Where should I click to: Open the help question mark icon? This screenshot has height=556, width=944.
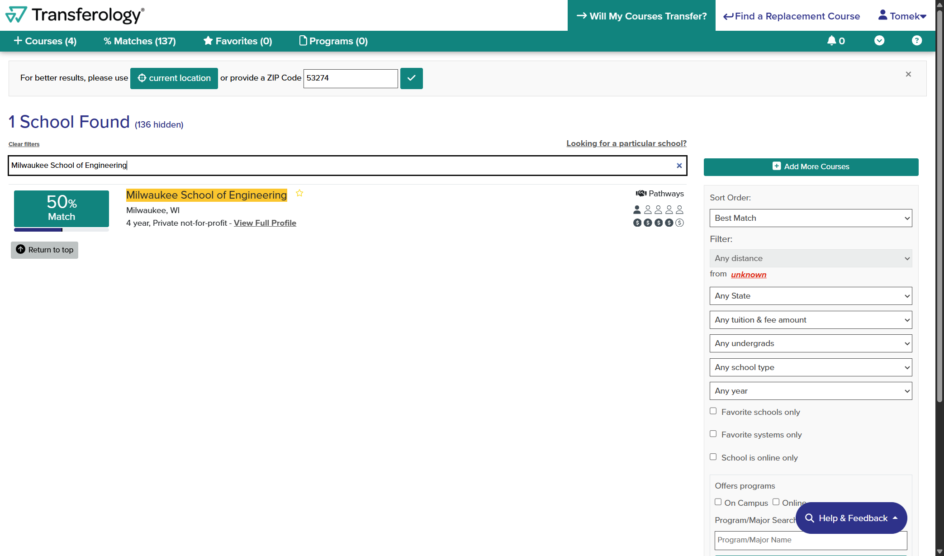pos(917,41)
